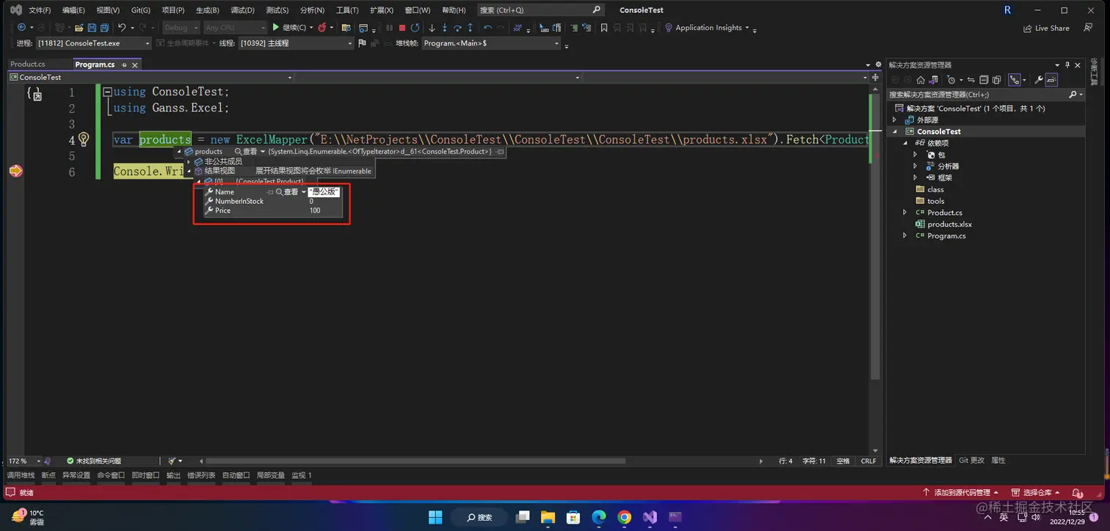Click the navigate backward arrow icon

21,28
